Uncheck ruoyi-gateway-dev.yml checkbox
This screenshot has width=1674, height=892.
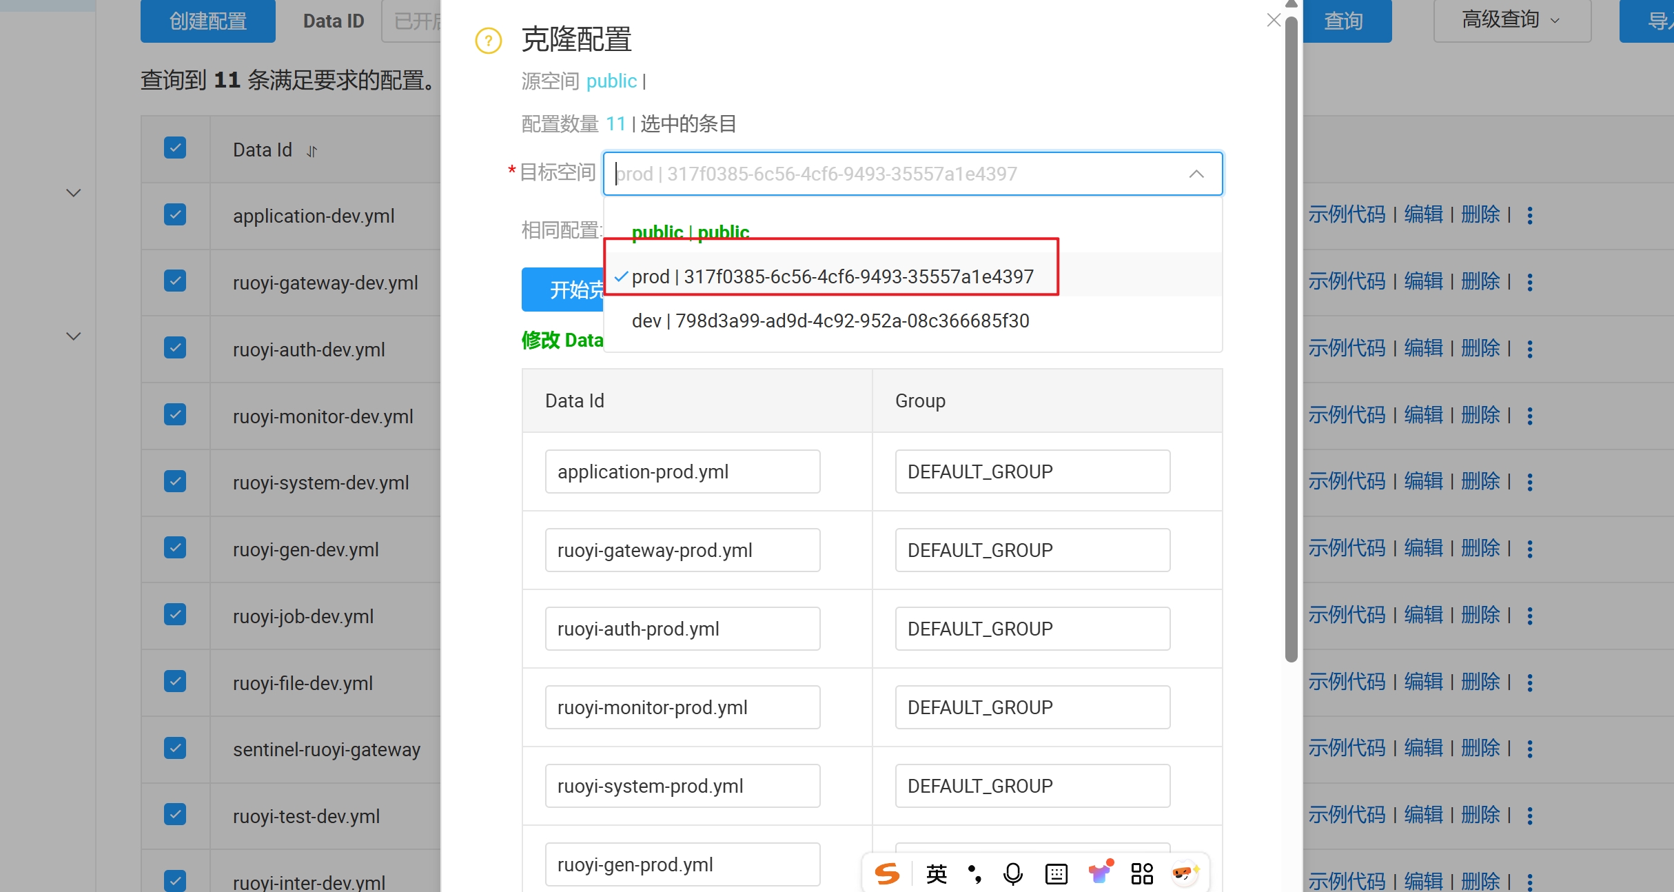coord(175,281)
